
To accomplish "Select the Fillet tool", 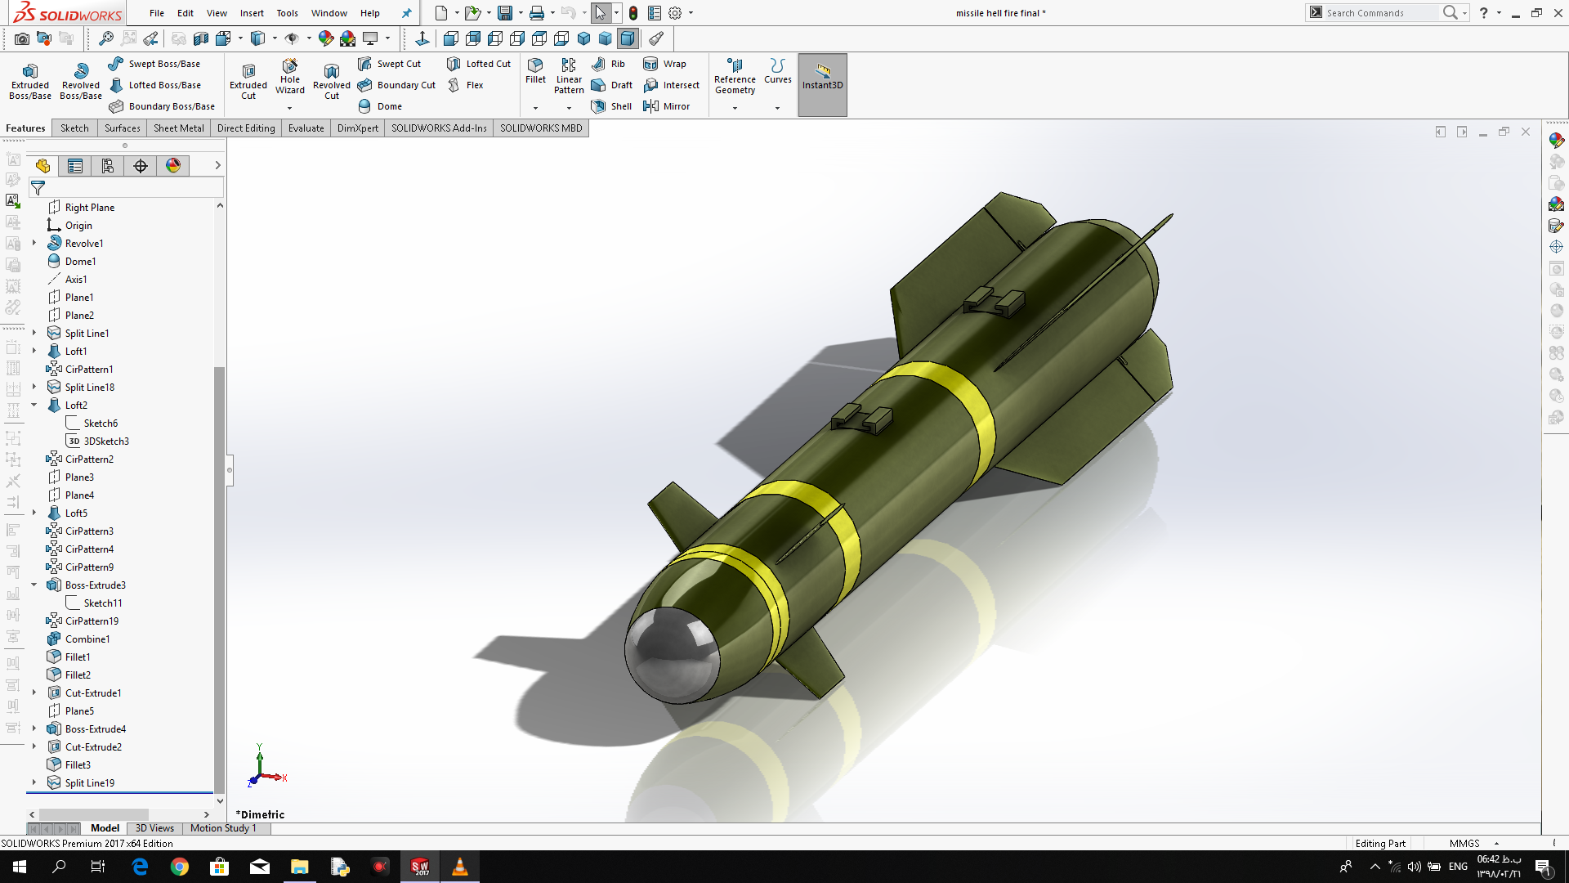I will click(535, 70).
